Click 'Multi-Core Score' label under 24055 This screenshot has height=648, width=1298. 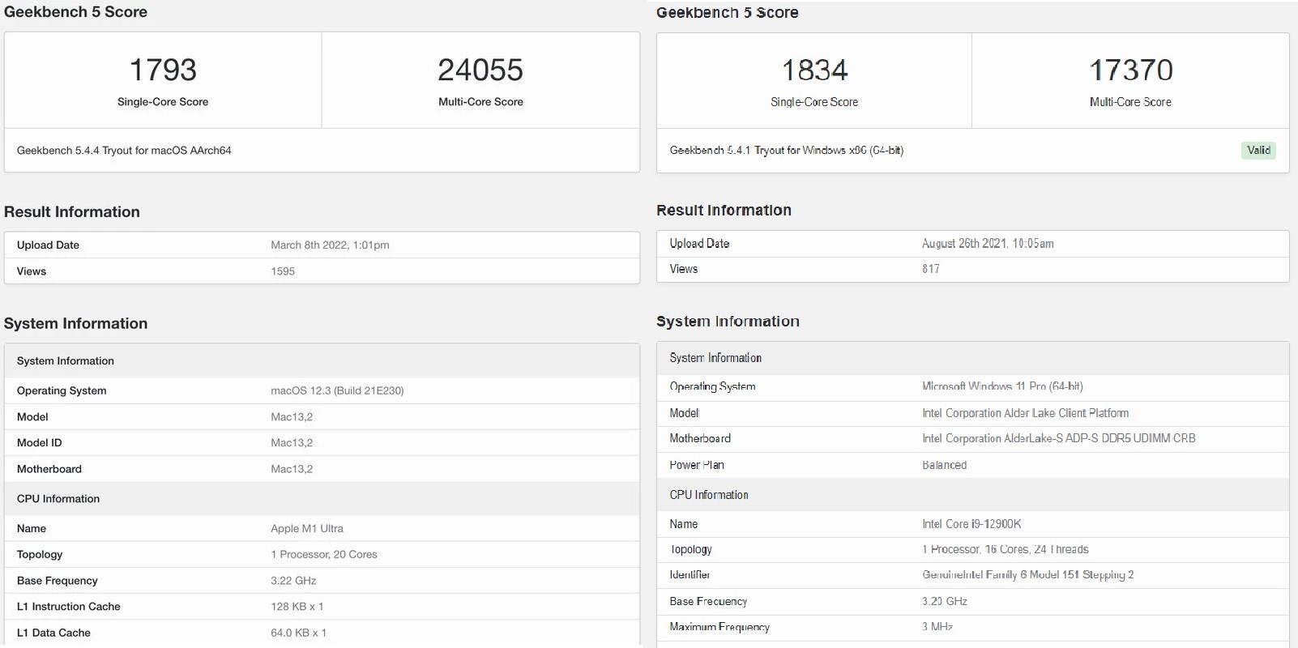point(480,101)
